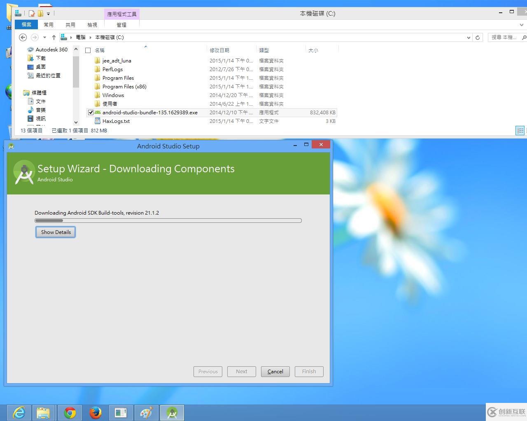Click the Android Studio logo in setup header
Image resolution: width=527 pixels, height=421 pixels.
tap(24, 173)
